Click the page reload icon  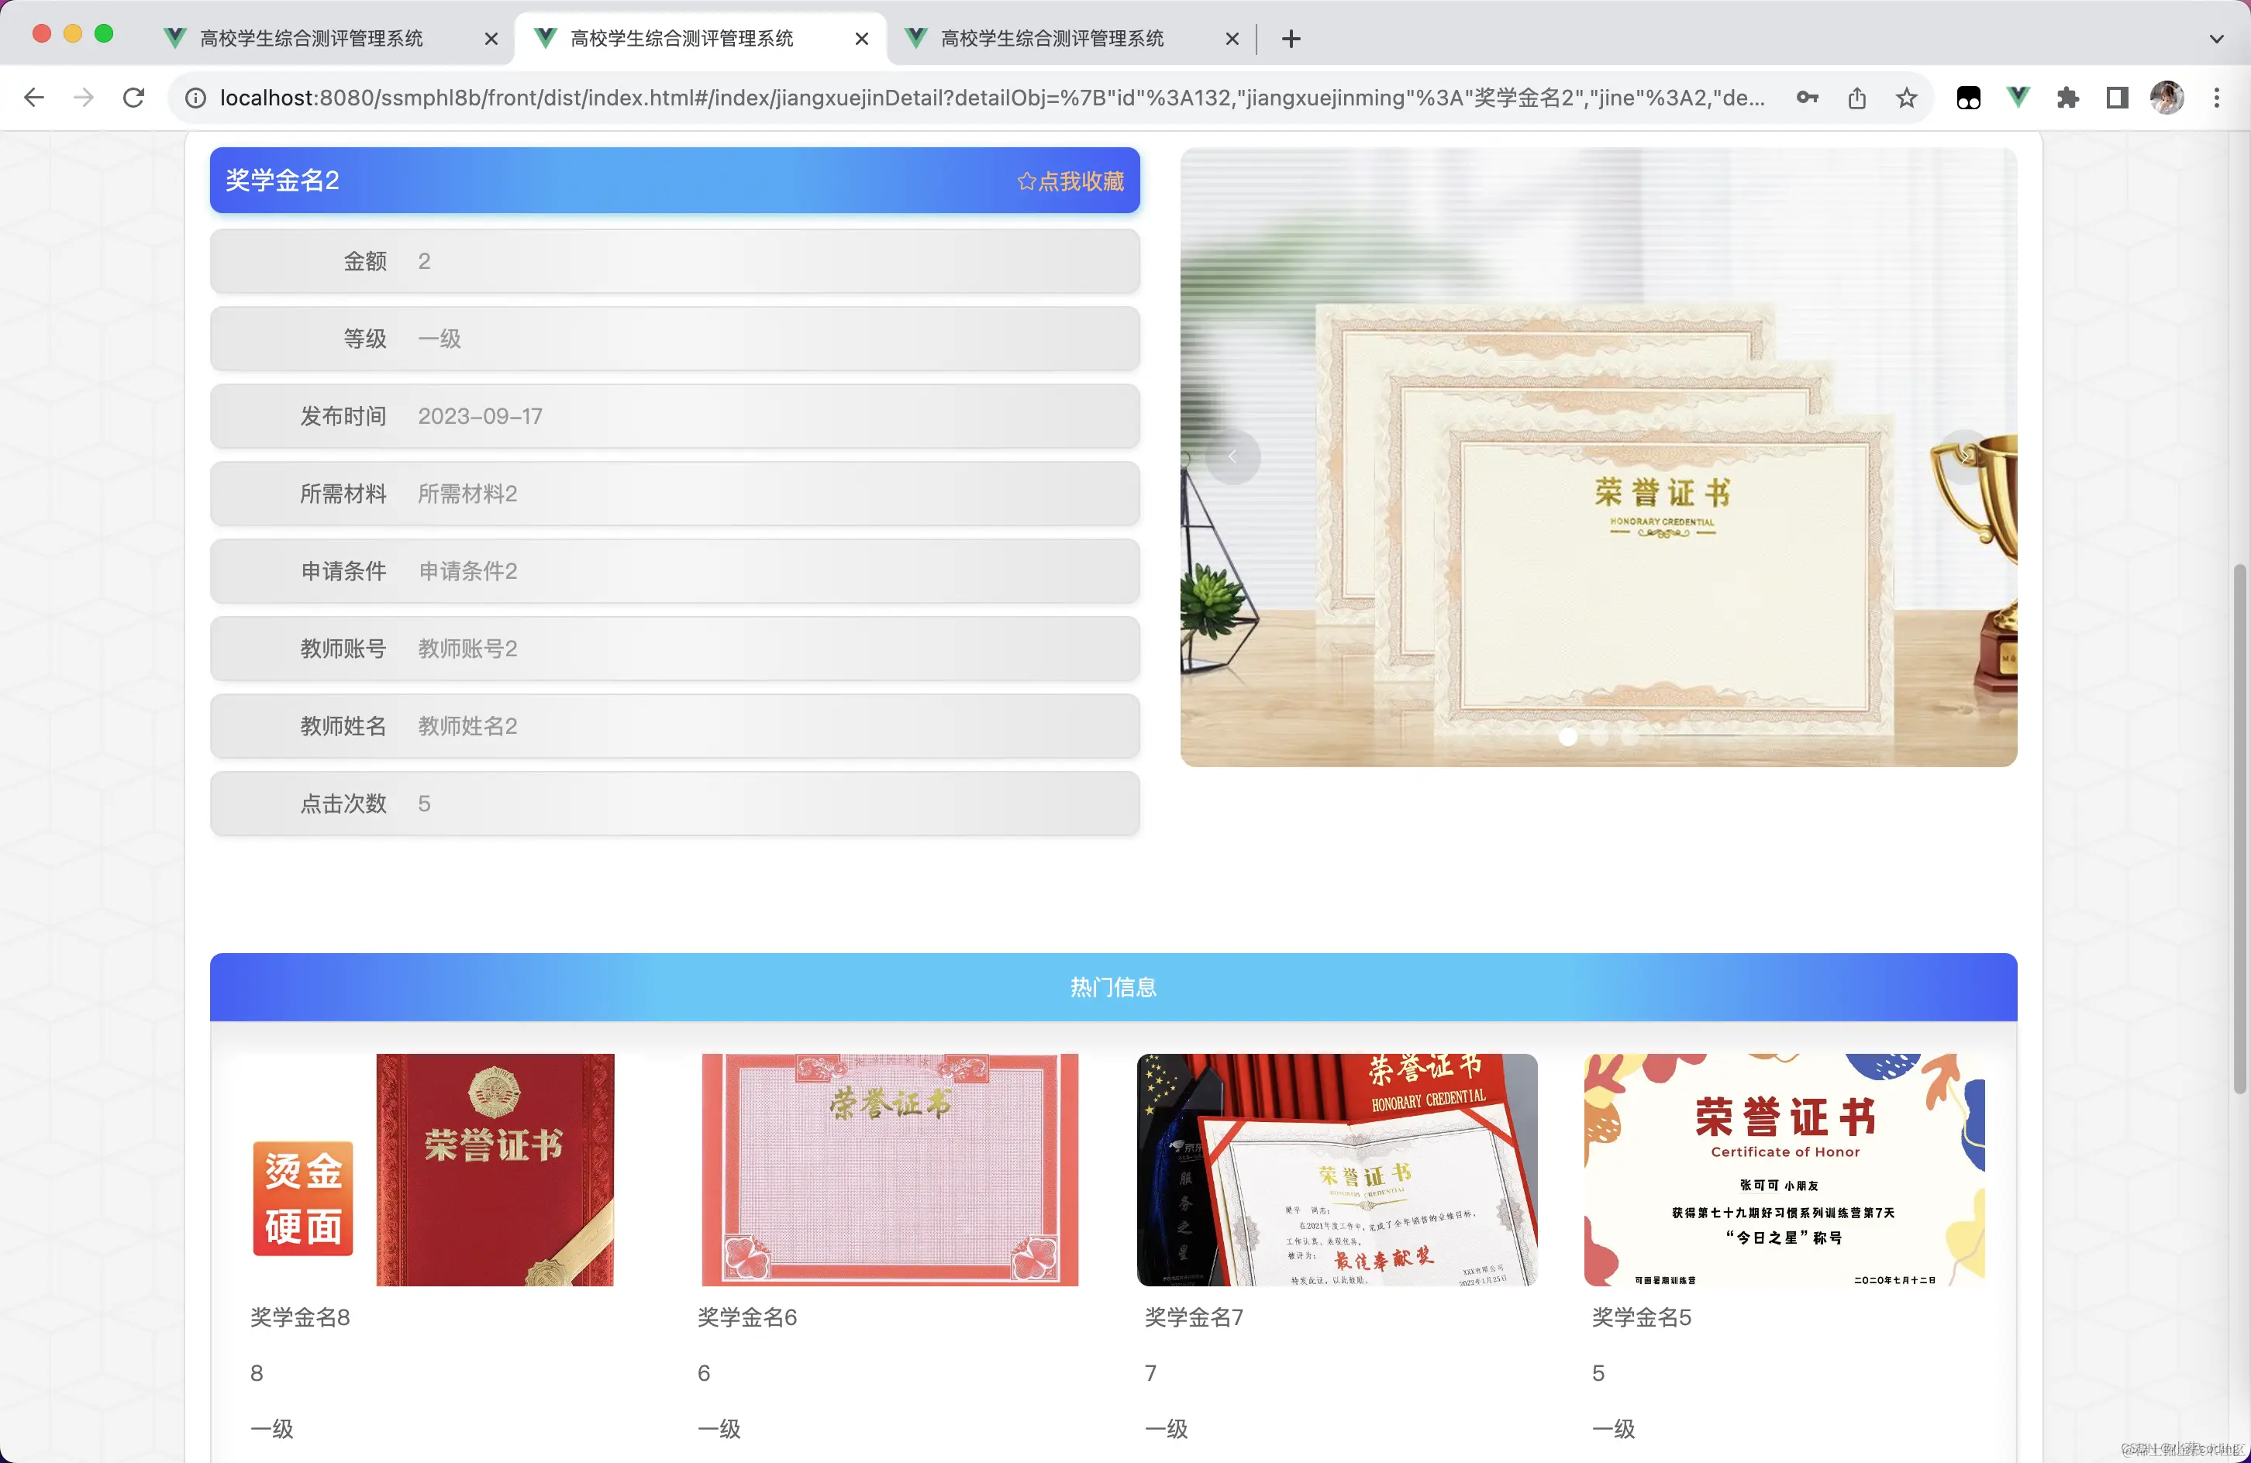[x=133, y=98]
